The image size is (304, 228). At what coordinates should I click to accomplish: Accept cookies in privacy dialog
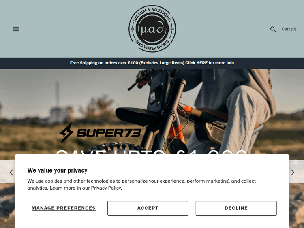tap(148, 208)
